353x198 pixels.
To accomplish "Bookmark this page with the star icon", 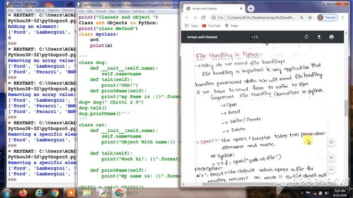I will [310, 18].
